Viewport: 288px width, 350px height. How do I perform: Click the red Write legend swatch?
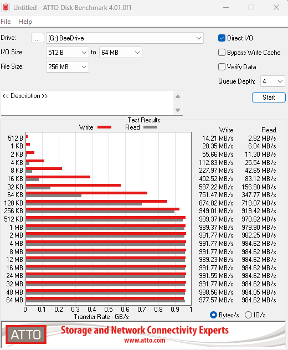(104, 127)
